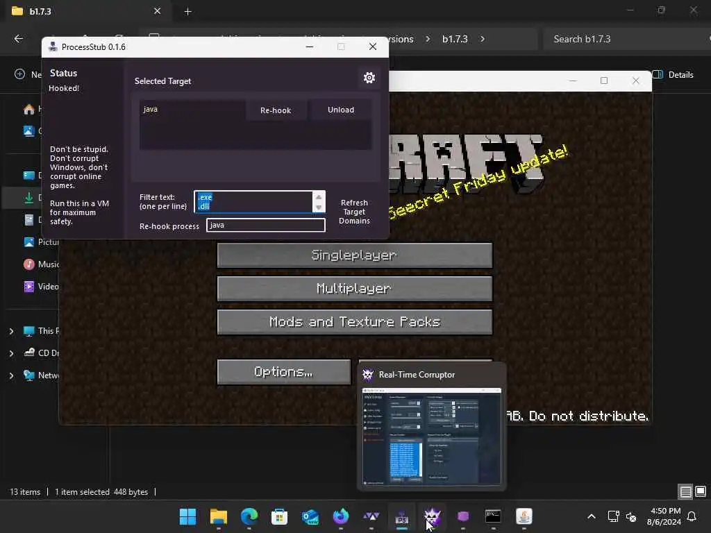Select the Real-Time Corruptor preview thumbnail
Screen dimensions: 711x533
[x=432, y=437]
